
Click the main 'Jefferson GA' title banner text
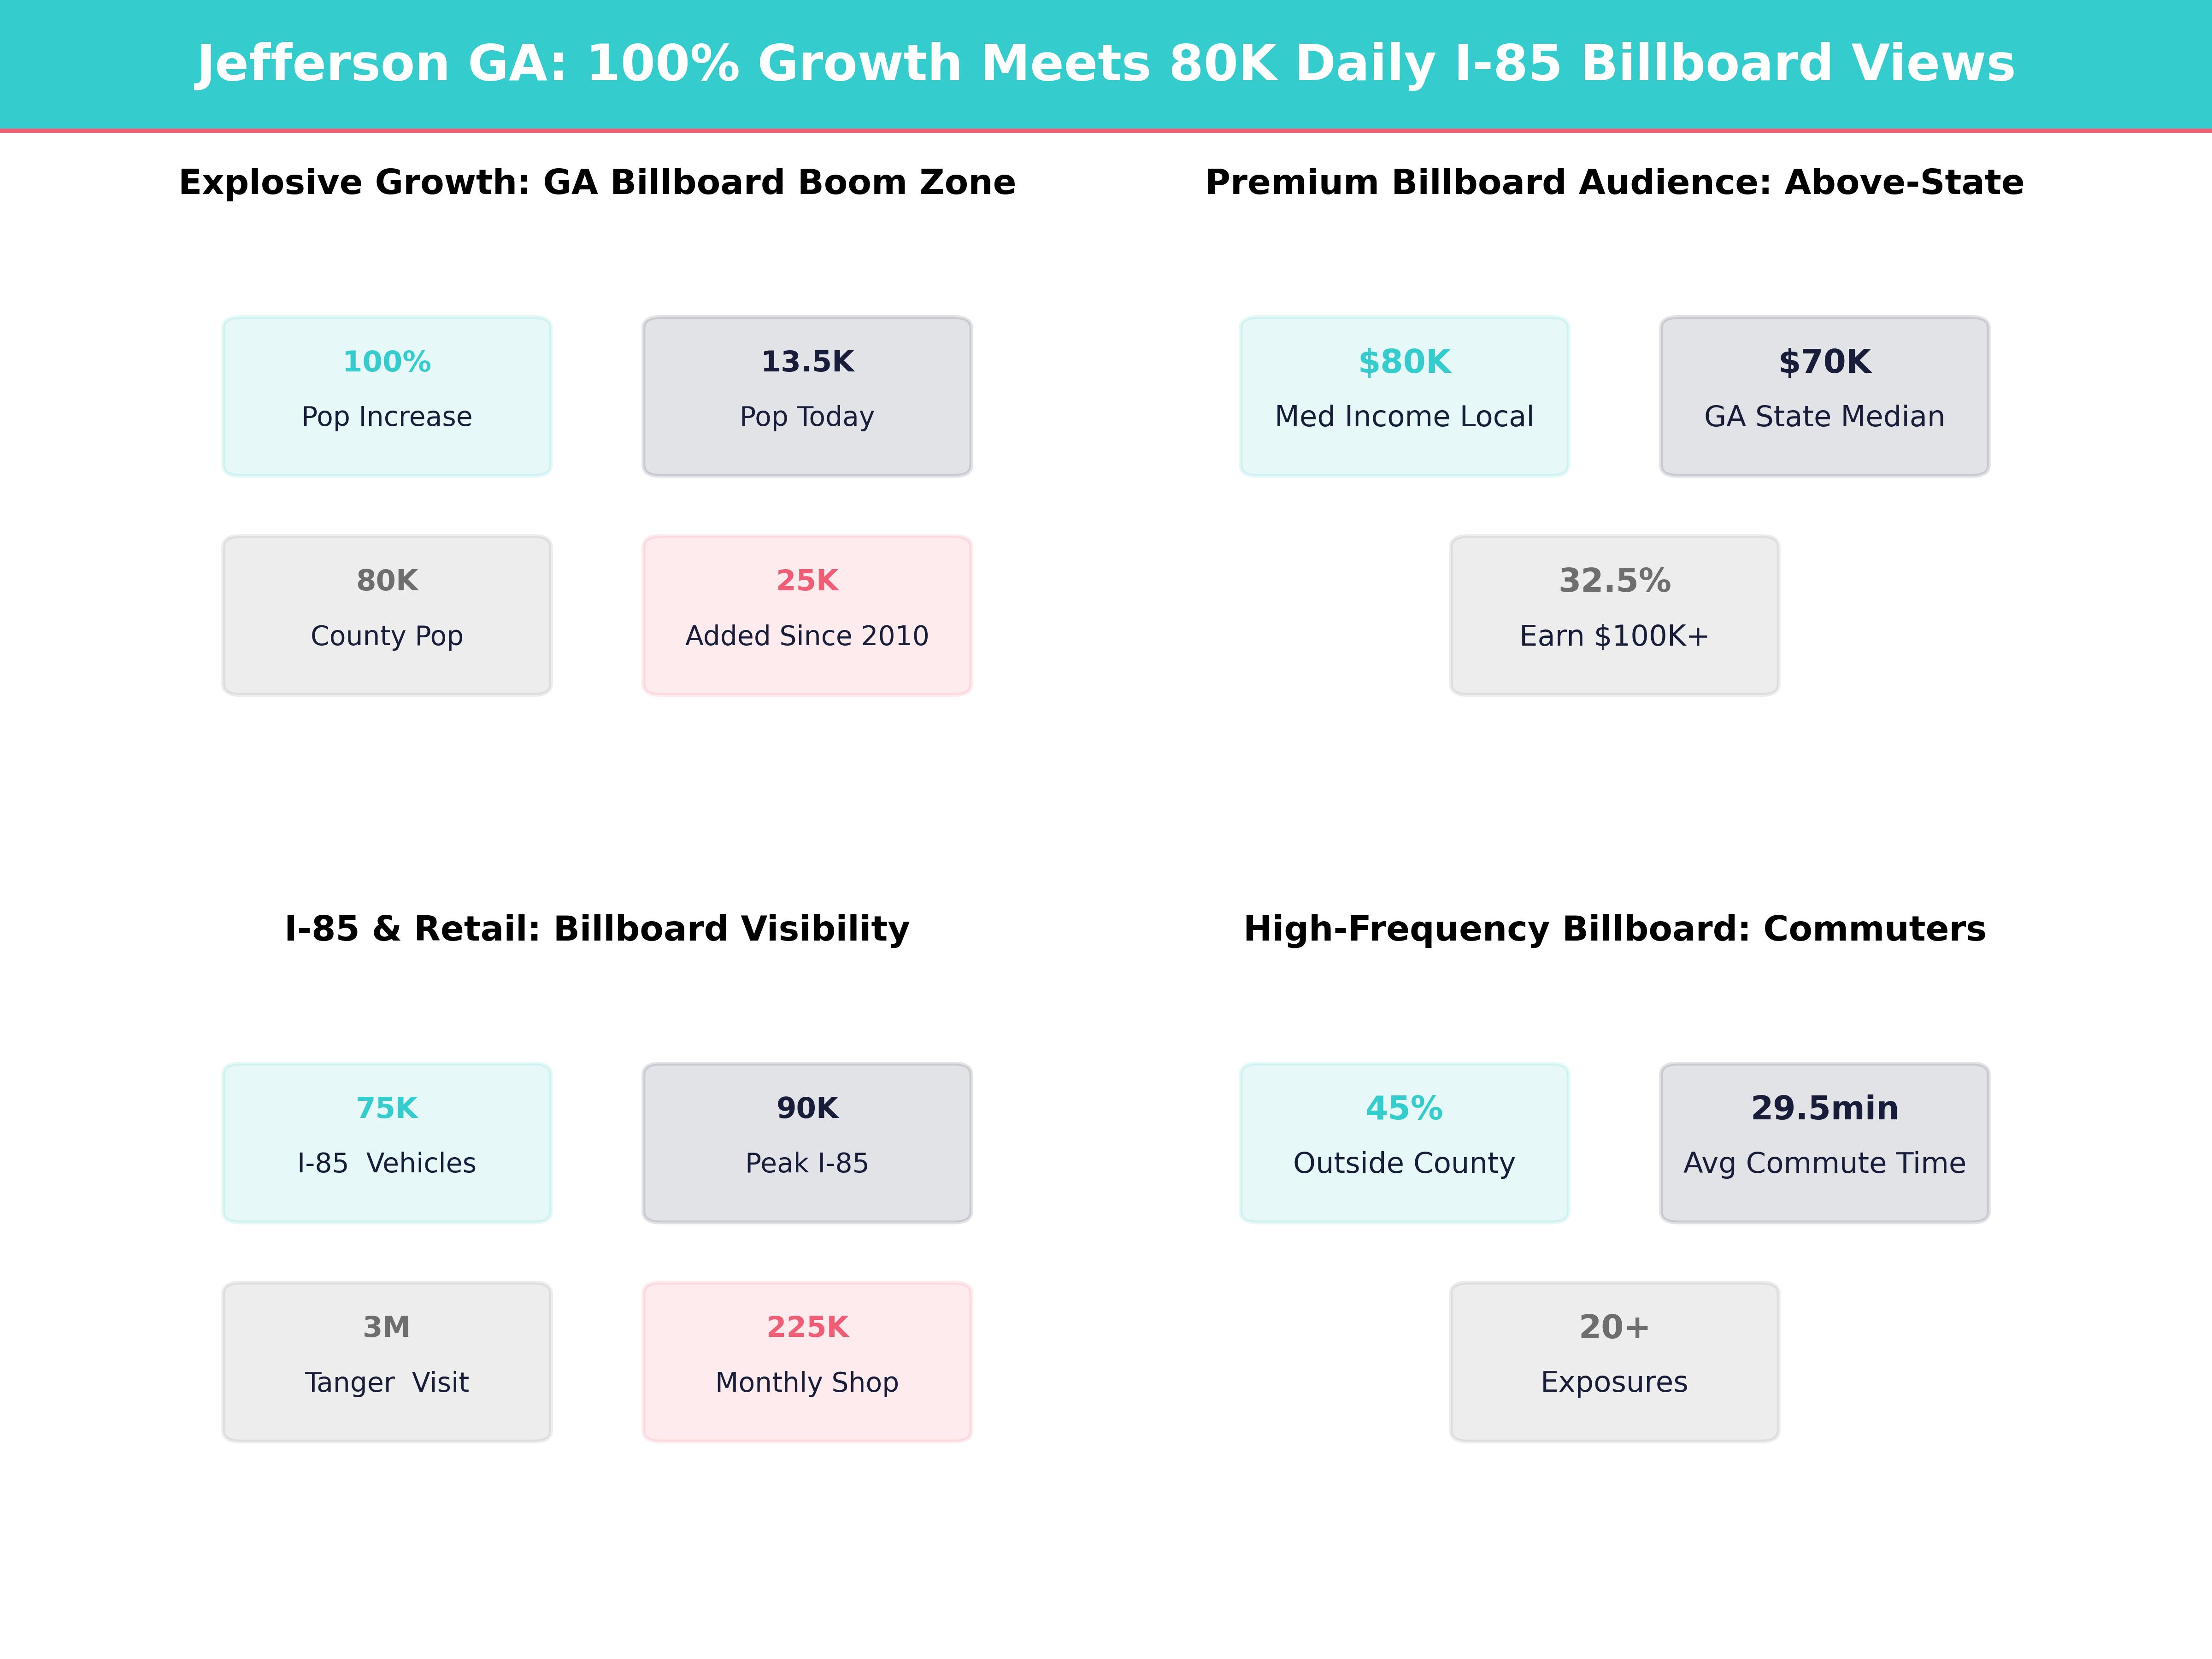1105,64
